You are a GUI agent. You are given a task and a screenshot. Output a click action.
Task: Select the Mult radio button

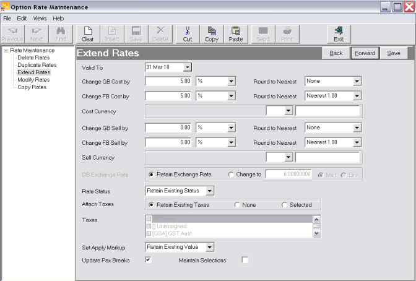click(x=321, y=175)
